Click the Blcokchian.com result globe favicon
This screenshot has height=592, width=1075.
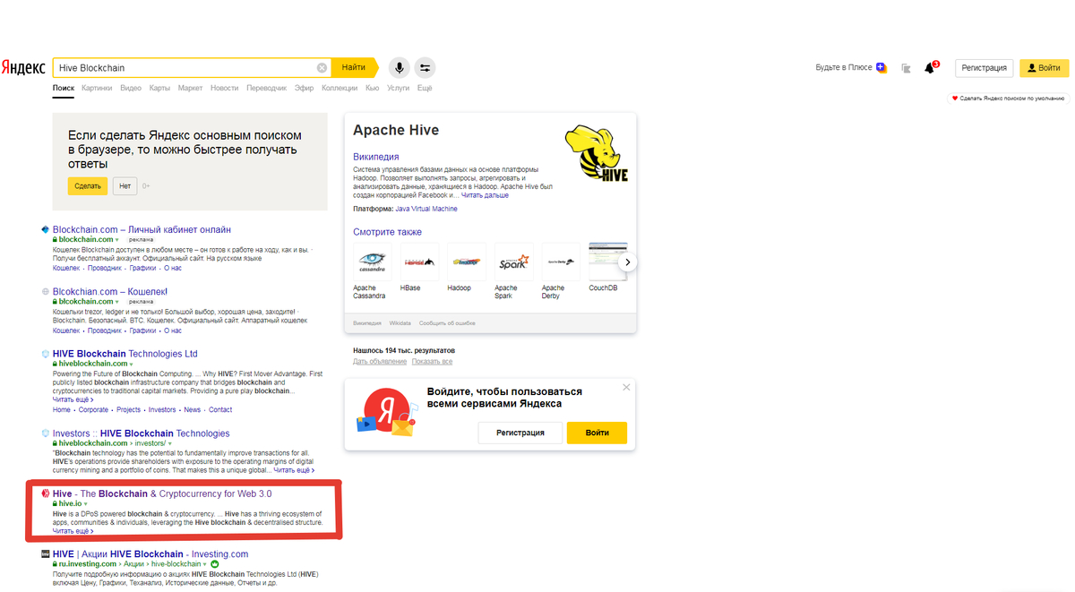point(46,292)
